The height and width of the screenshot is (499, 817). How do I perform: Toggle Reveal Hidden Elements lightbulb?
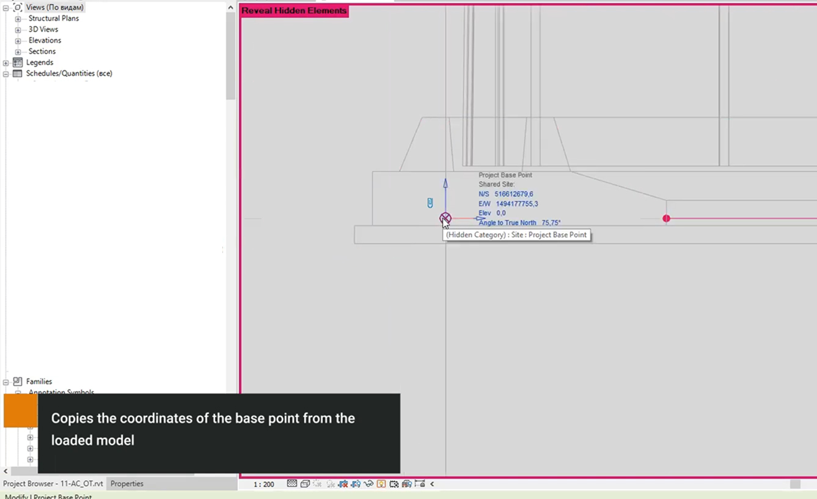(381, 484)
